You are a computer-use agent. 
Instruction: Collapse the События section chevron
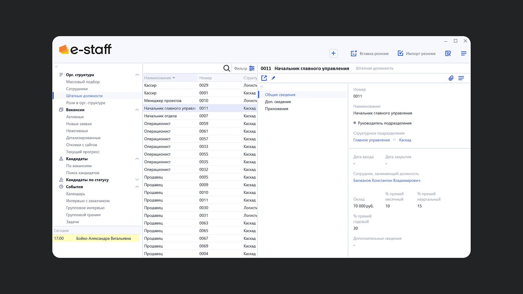(137, 187)
